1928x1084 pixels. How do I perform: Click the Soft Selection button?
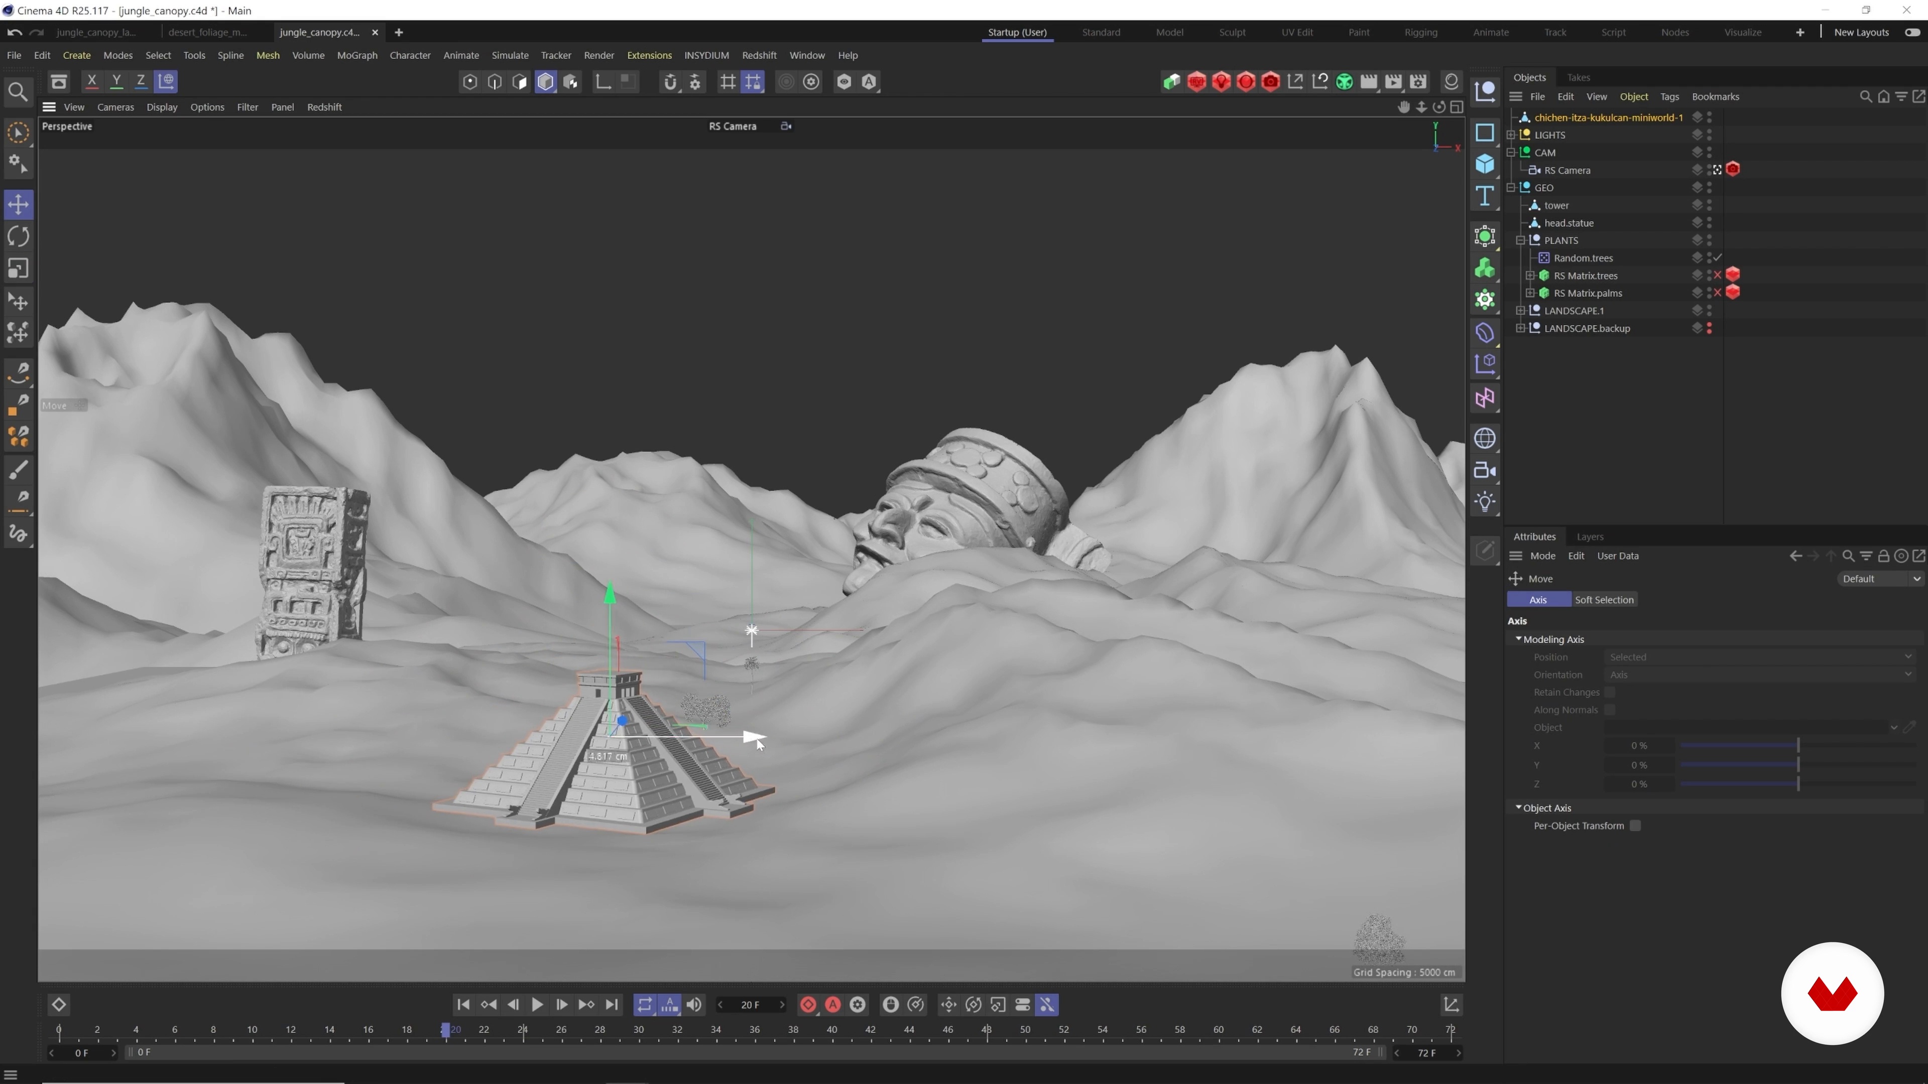point(1604,600)
